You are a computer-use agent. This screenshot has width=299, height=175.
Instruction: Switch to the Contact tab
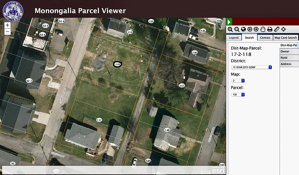265,38
